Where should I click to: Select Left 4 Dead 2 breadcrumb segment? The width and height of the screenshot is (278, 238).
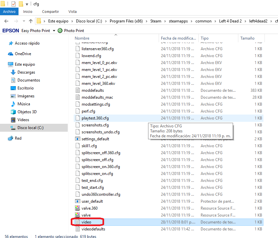(230, 21)
